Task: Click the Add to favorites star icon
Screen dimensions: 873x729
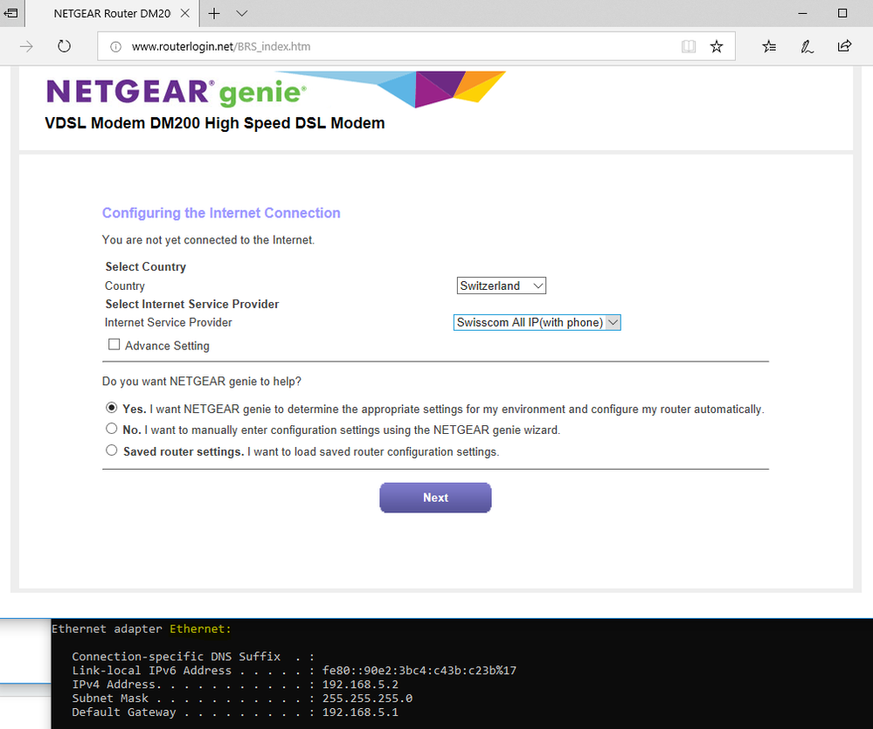Action: click(716, 46)
